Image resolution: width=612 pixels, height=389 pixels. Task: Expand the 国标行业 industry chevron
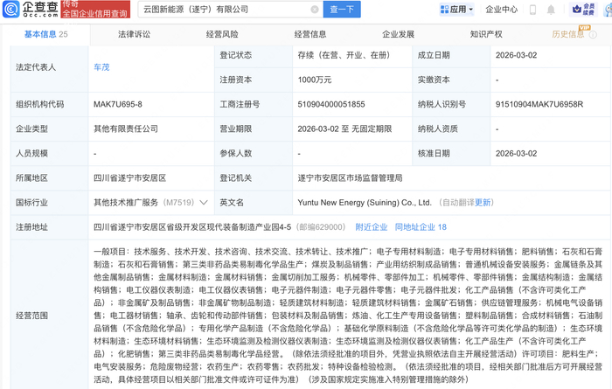[x=204, y=203]
